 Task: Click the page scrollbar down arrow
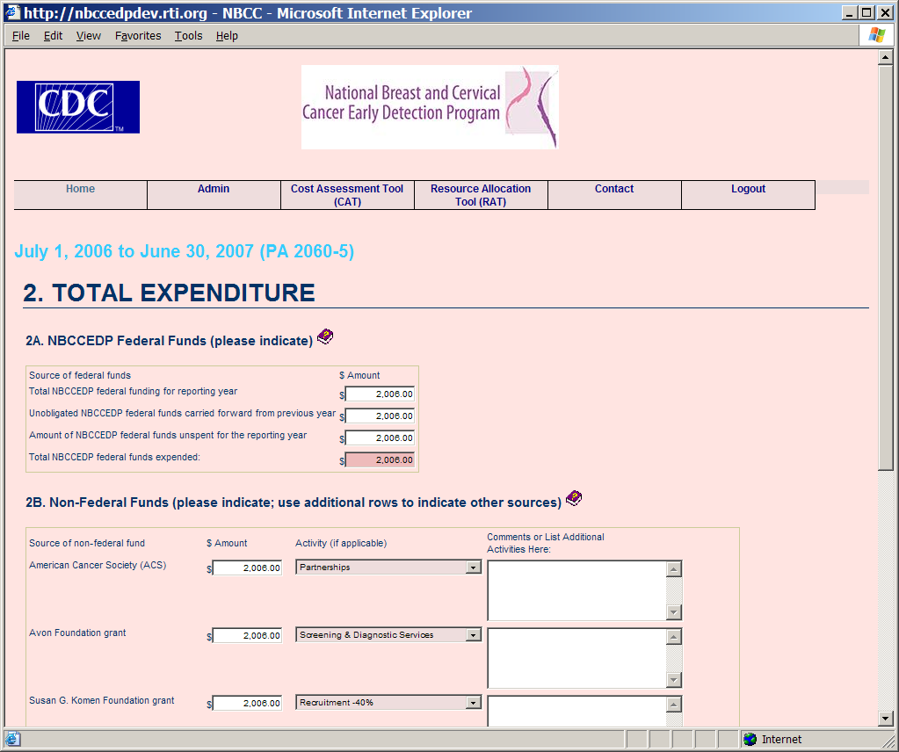click(886, 719)
